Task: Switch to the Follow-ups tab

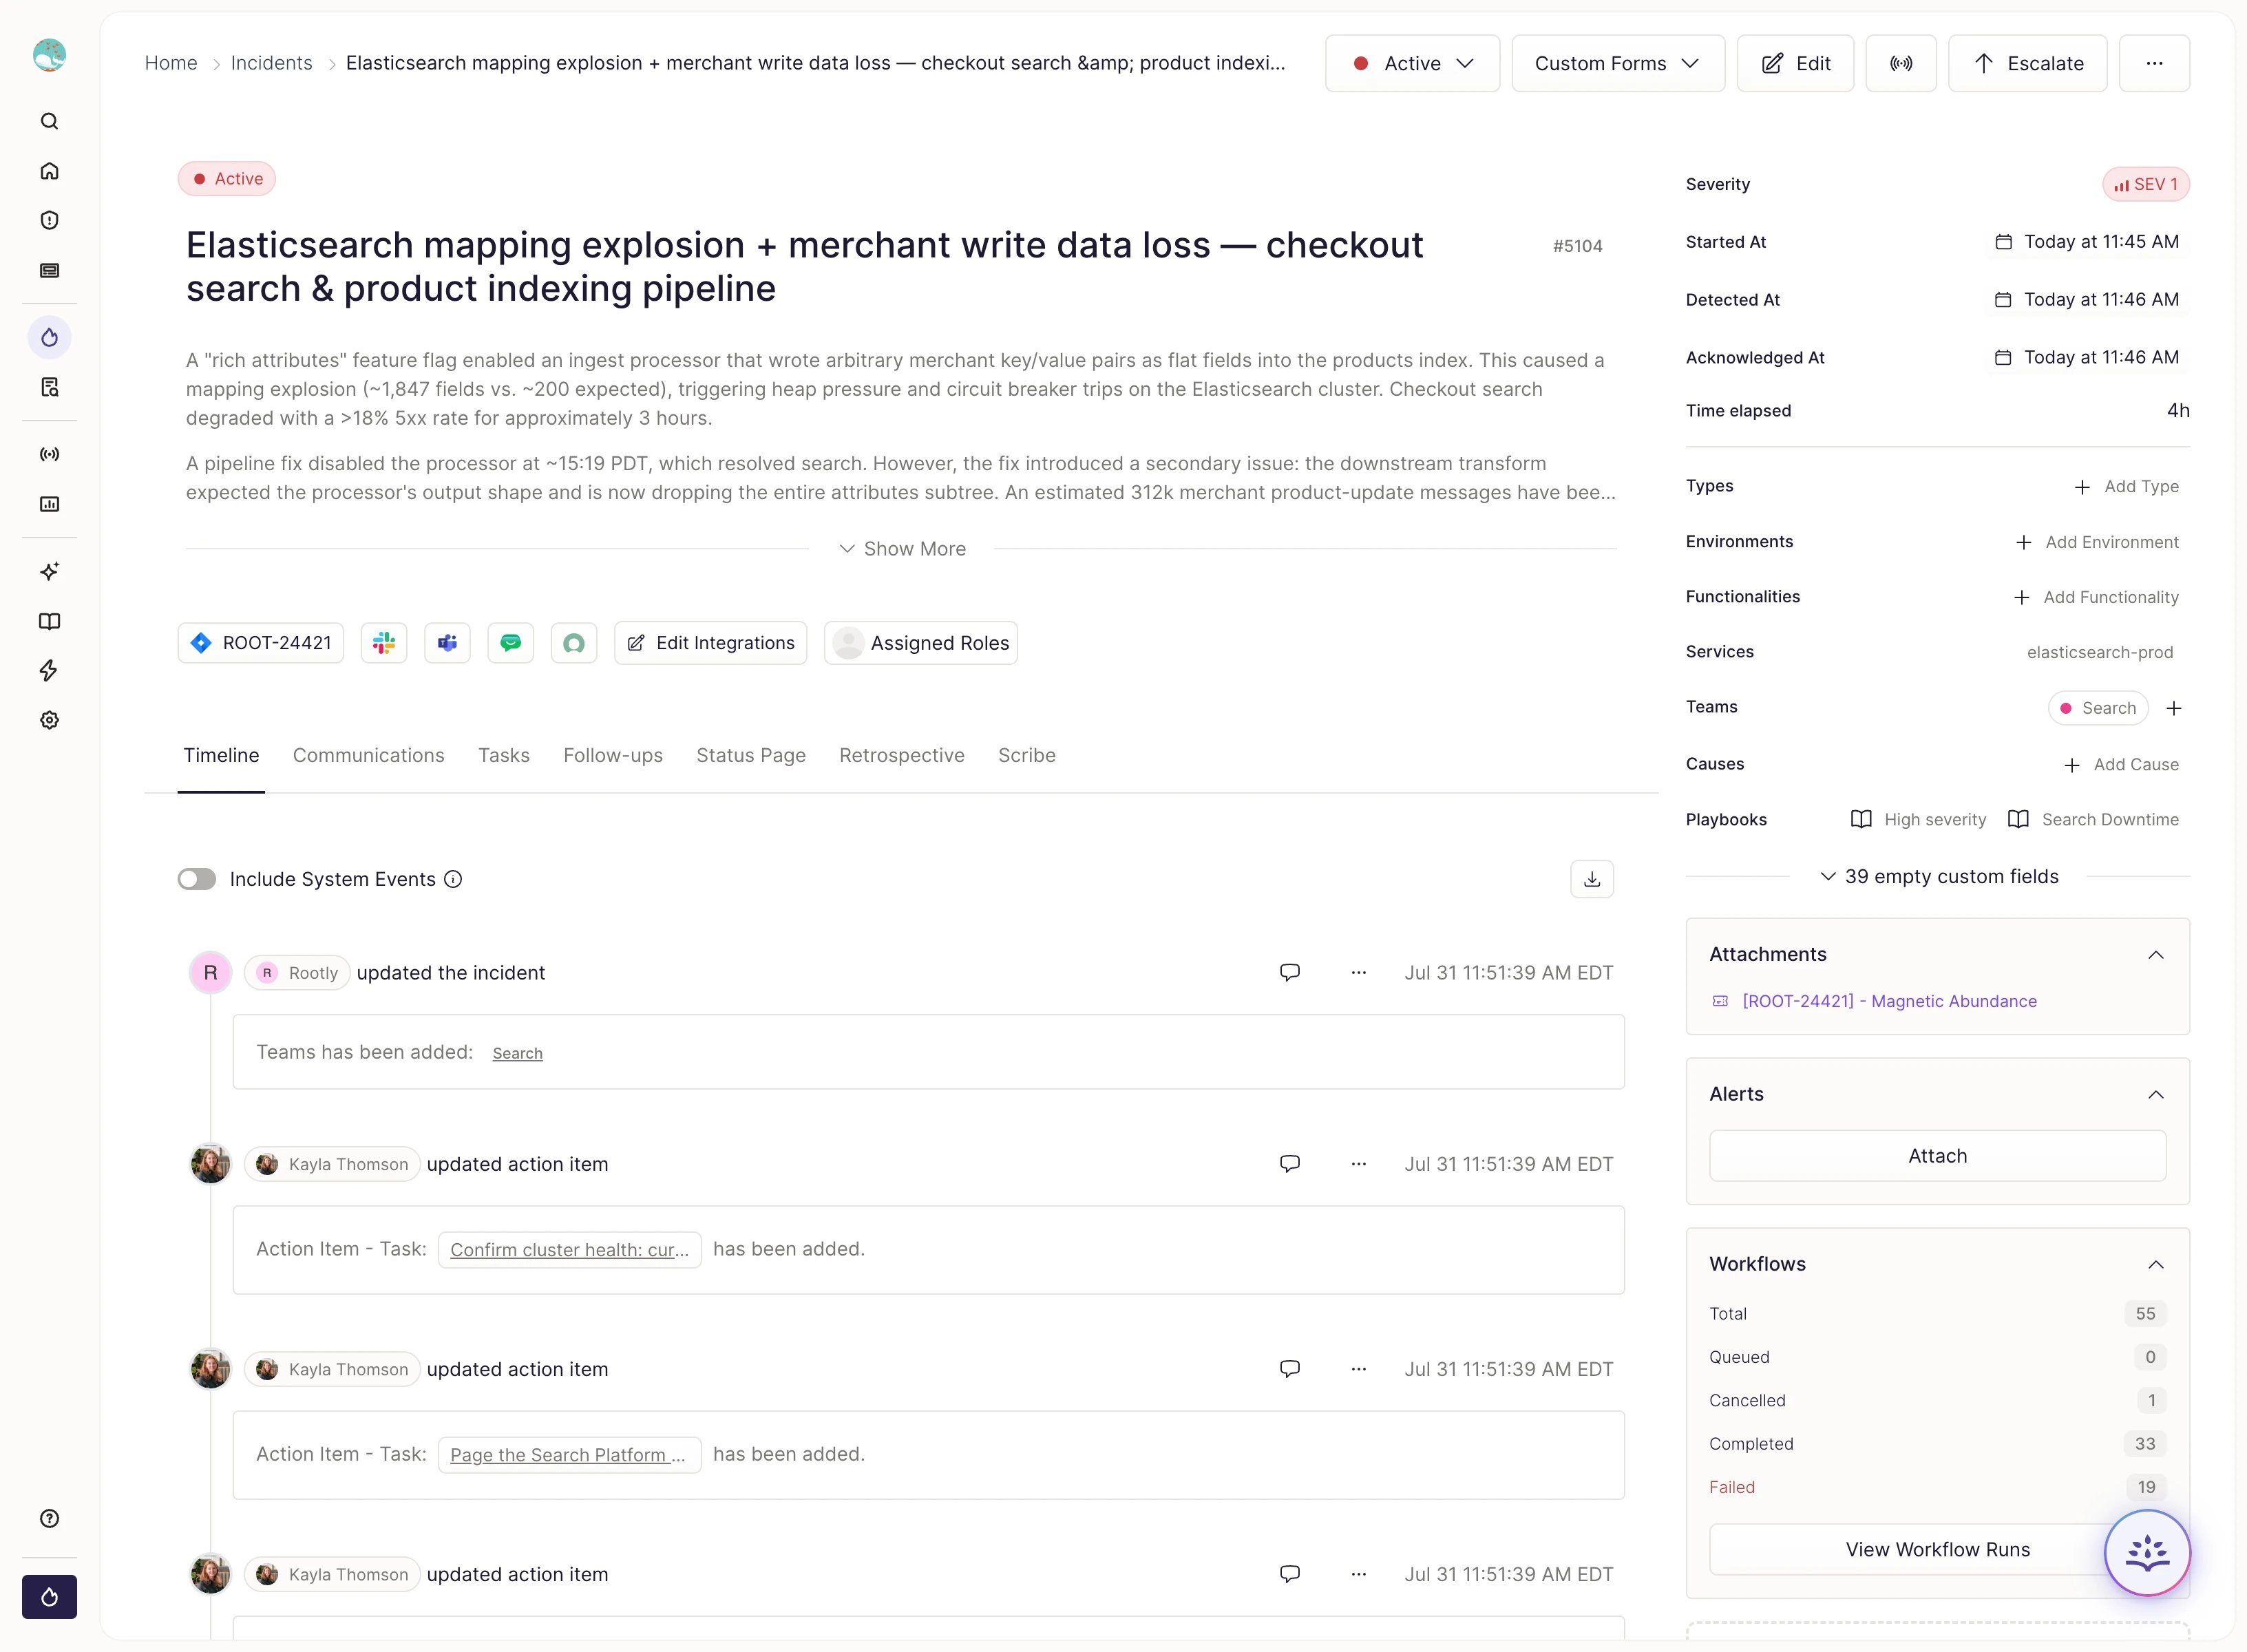Action: tap(613, 755)
